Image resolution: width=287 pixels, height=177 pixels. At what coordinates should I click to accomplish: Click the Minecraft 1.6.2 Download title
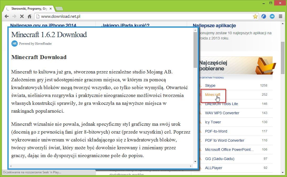49,35
